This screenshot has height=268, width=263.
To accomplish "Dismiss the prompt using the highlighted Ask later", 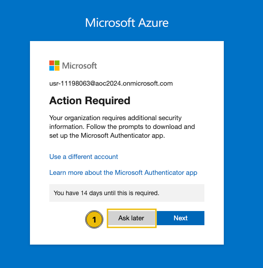I will 132,218.
